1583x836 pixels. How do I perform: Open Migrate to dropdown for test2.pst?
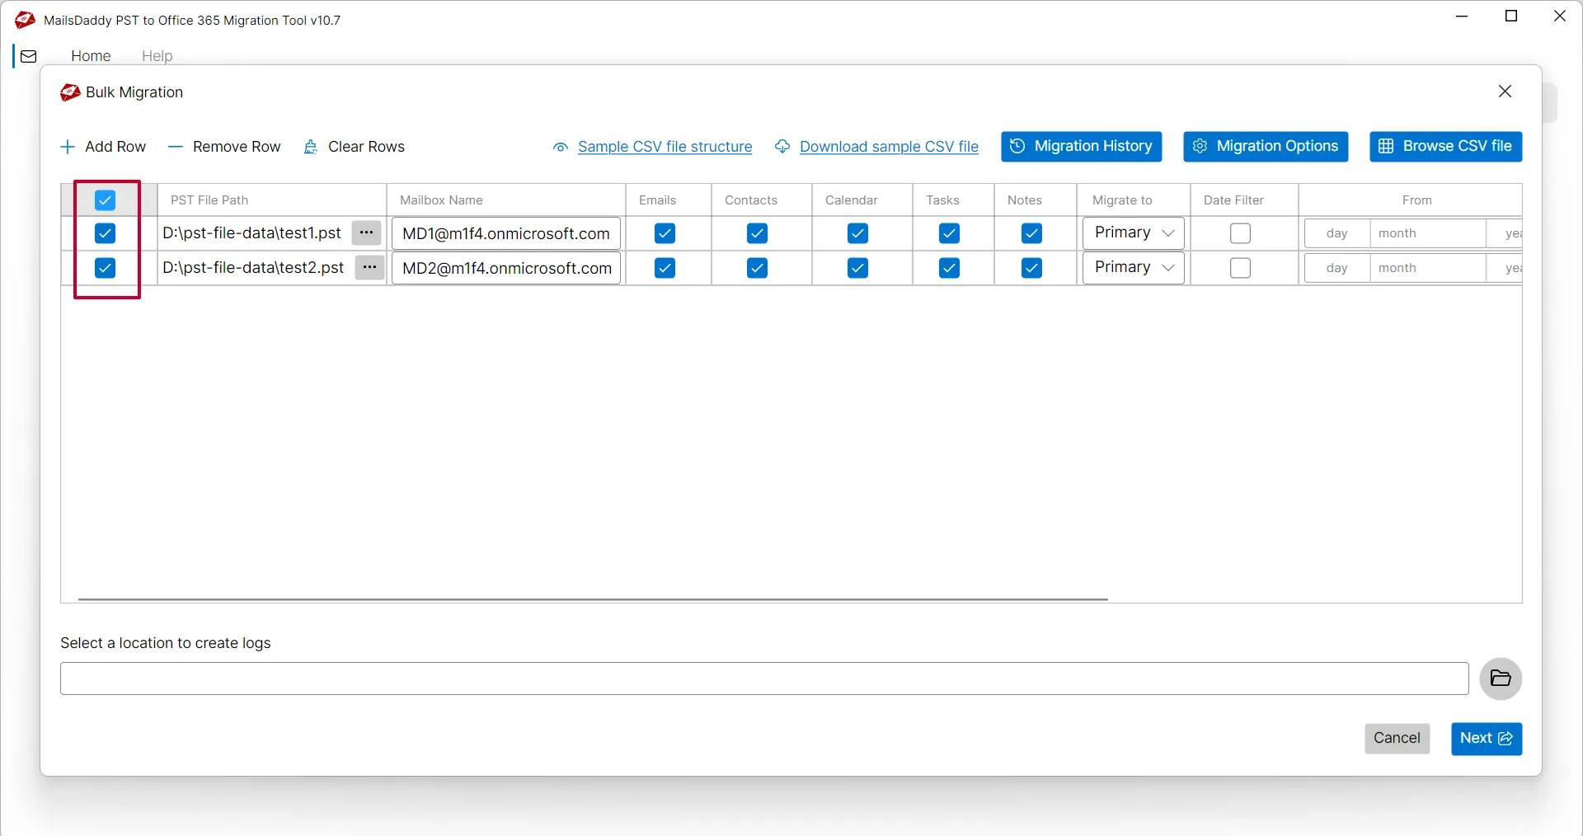[1133, 268]
